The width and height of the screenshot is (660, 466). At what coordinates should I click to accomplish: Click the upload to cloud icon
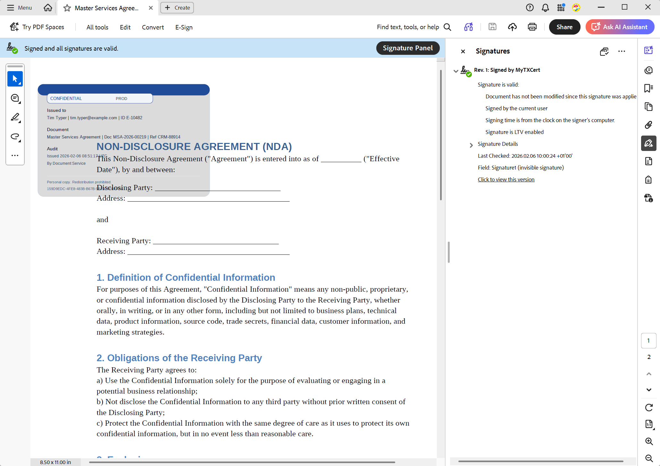coord(512,27)
